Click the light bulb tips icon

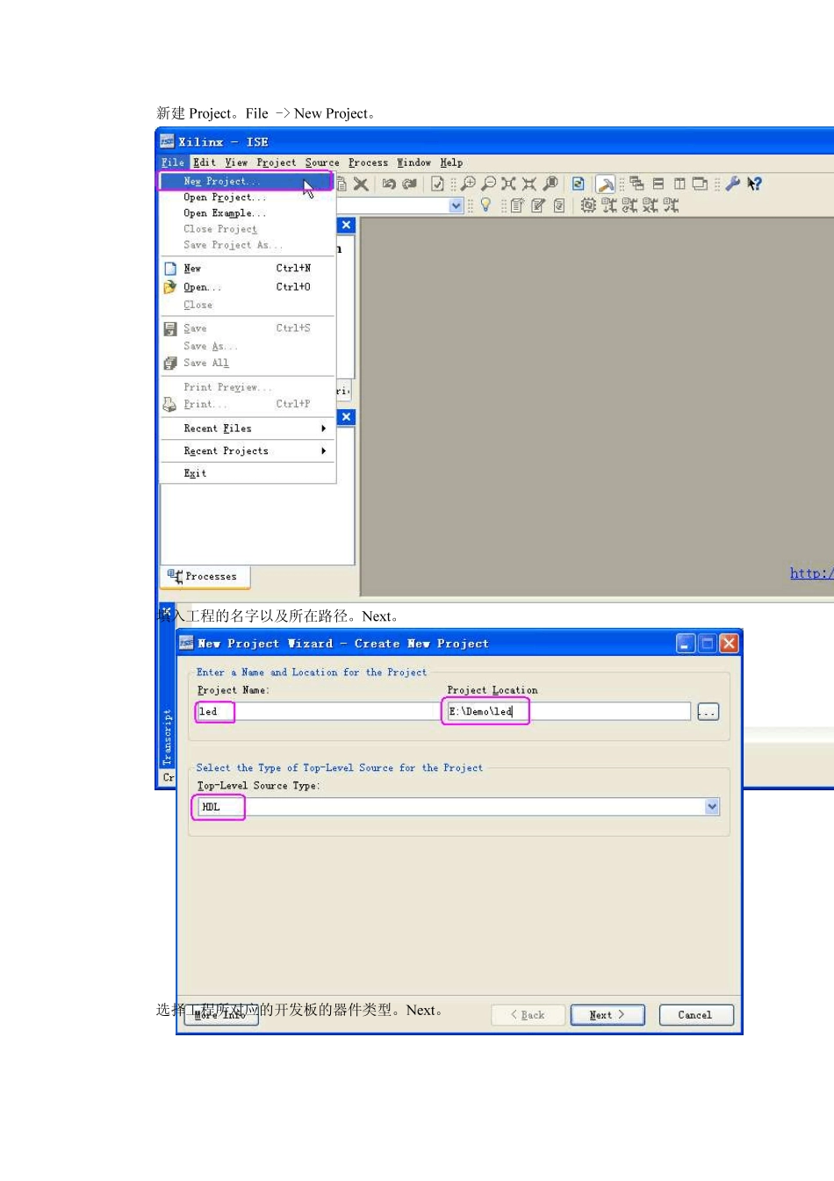pyautogui.click(x=485, y=205)
